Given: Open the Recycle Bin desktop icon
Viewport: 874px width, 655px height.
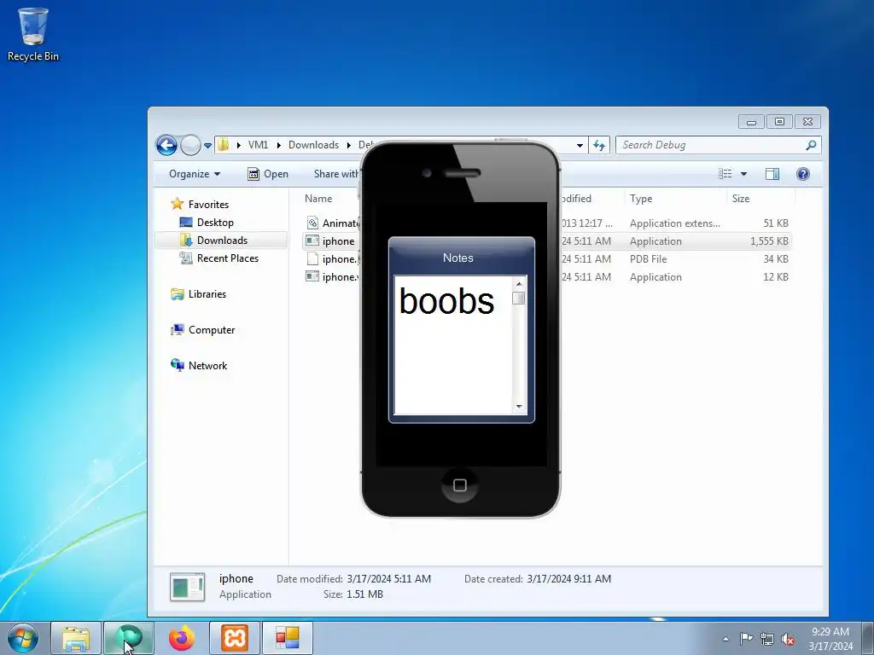Looking at the screenshot, I should [33, 34].
